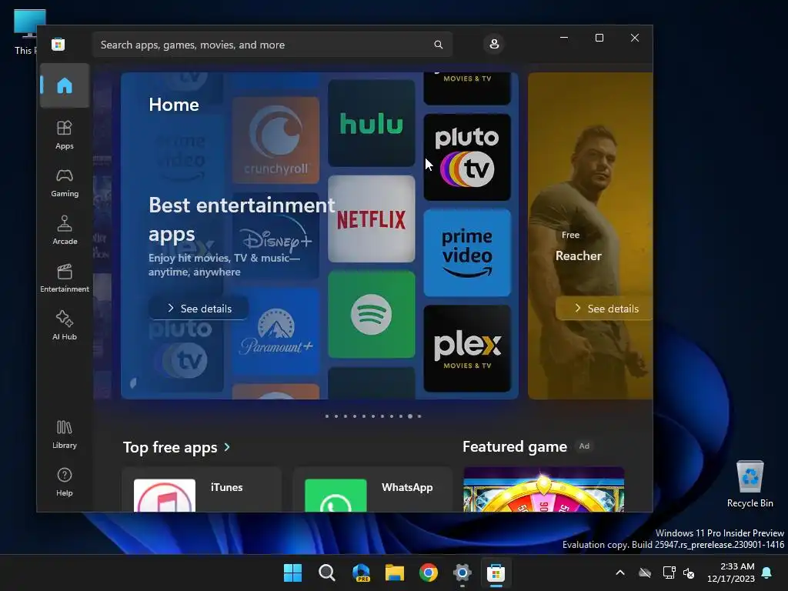Viewport: 788px width, 591px height.
Task: Open the pluto tv tile on right
Action: click(x=467, y=157)
